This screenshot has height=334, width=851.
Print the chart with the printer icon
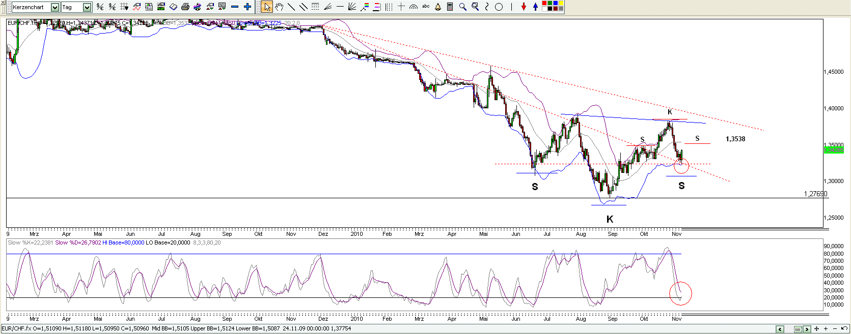185,7
